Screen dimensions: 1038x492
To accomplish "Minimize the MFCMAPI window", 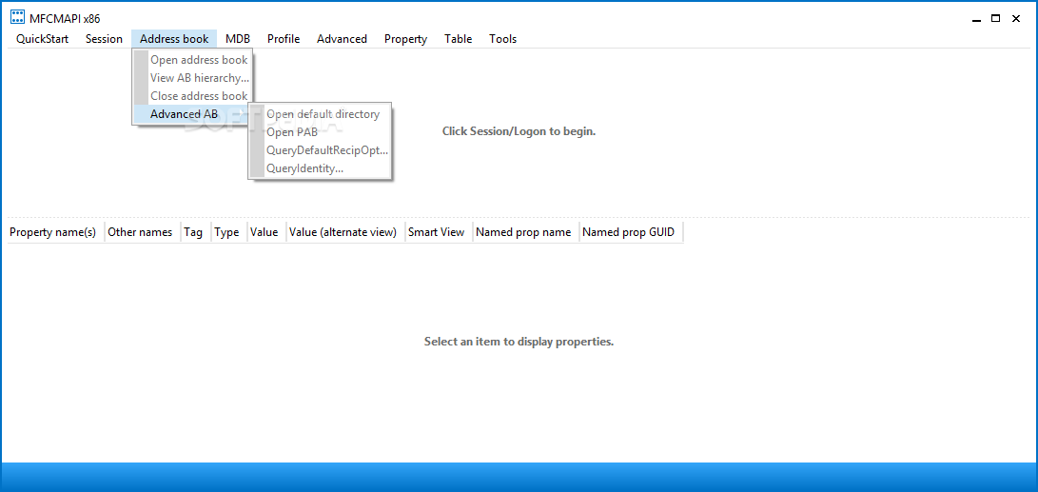I will click(x=976, y=19).
